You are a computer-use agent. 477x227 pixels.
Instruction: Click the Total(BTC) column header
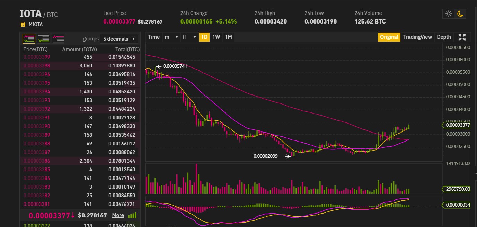[127, 49]
